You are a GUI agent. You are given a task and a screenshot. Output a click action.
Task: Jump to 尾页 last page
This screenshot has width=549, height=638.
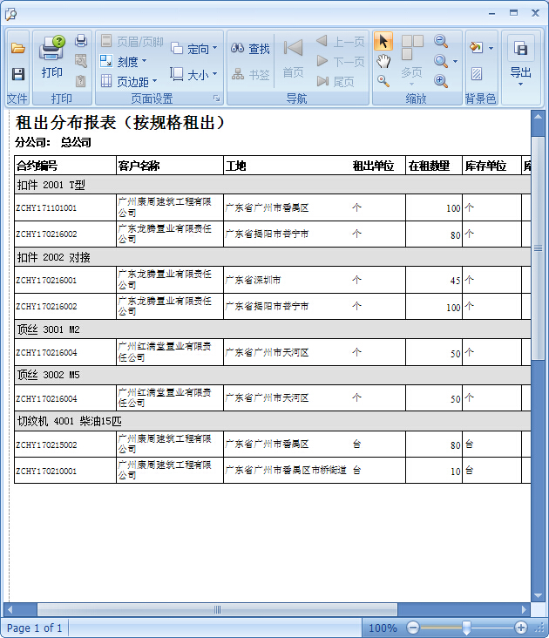[335, 81]
